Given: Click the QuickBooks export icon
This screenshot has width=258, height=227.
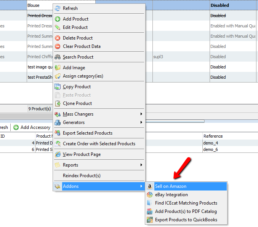Looking at the screenshot, I should [x=149, y=220].
